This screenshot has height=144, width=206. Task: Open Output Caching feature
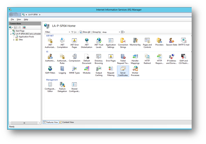point(99,71)
